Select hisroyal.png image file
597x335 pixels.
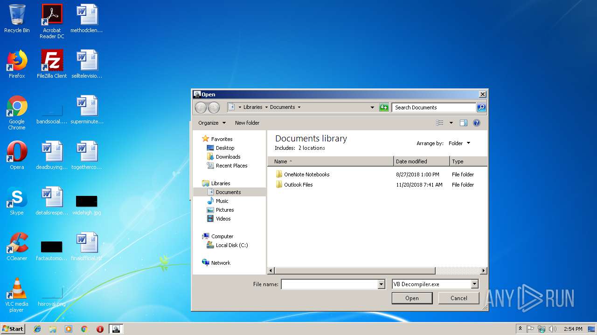[52, 298]
